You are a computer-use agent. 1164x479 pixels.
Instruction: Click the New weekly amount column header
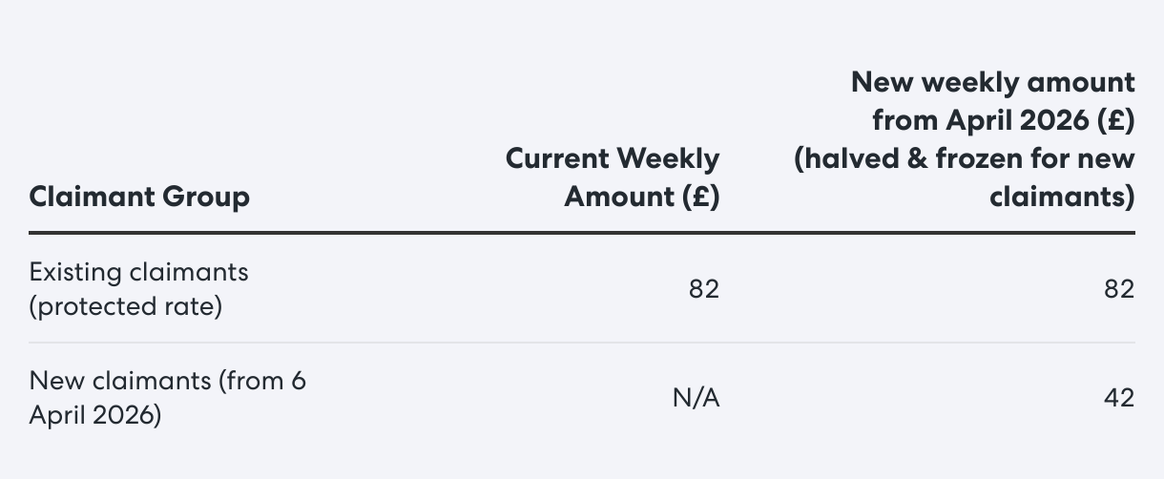(965, 138)
